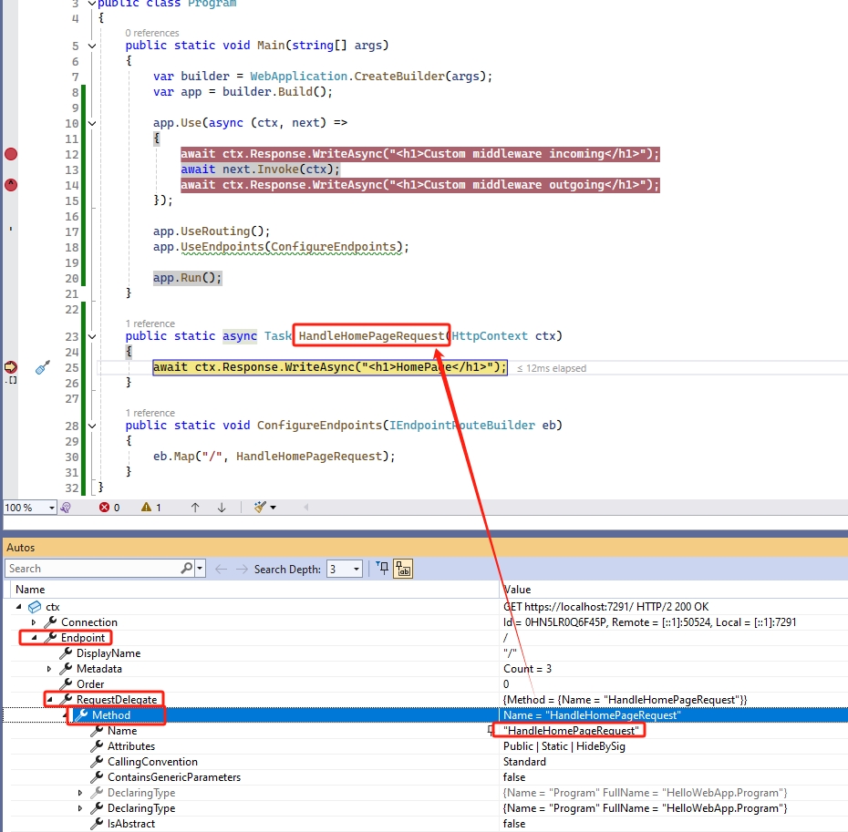Image resolution: width=848 pixels, height=832 pixels.
Task: Click the error count indicator showing 0
Action: pyautogui.click(x=109, y=508)
